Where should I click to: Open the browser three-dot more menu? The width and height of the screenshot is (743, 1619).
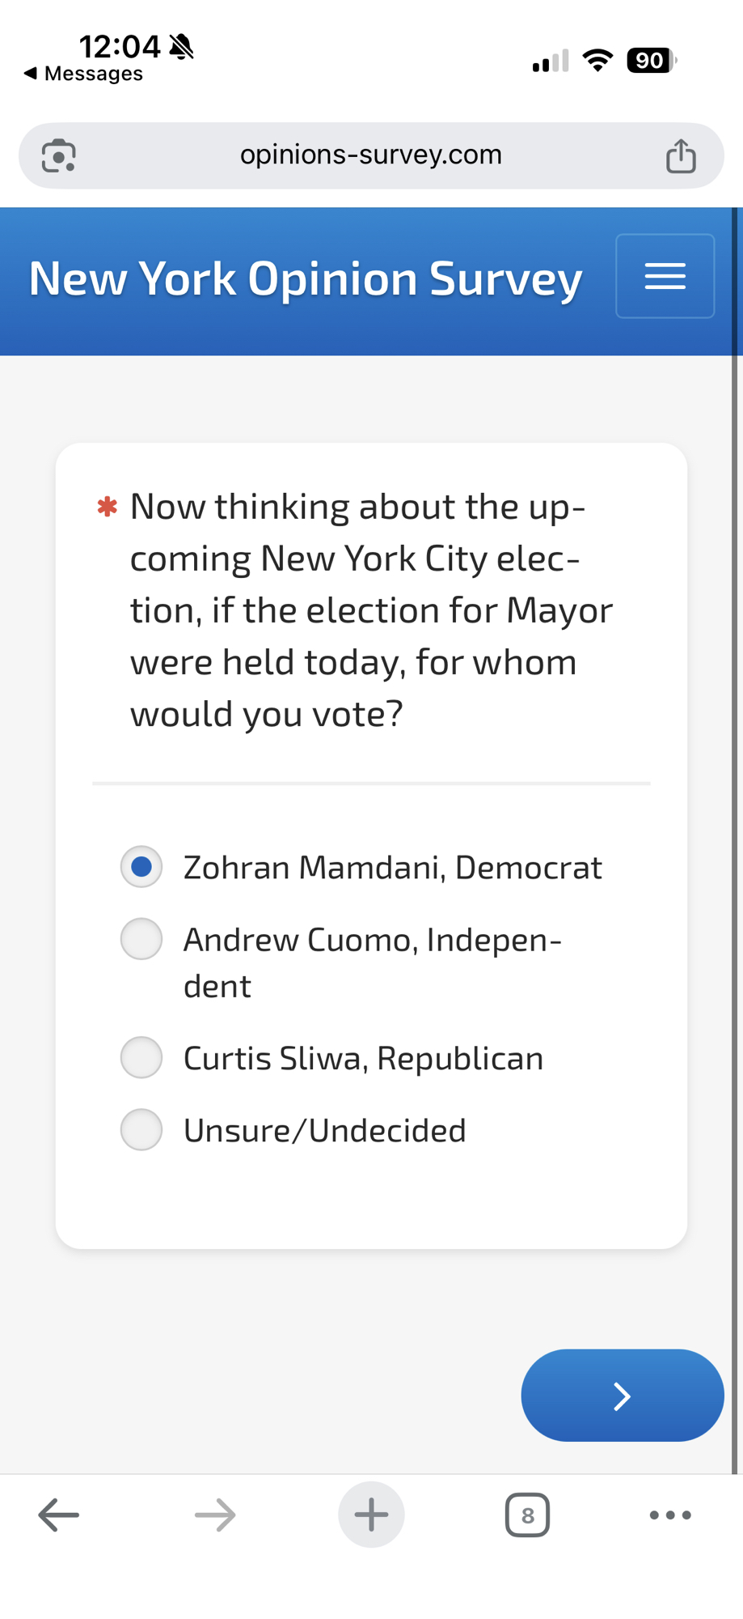(670, 1515)
